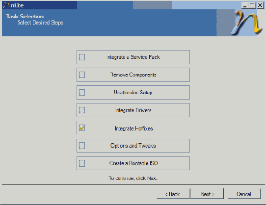This screenshot has height=205, width=266.
Task: Click the nLite title bar icon
Action: click(6, 5)
